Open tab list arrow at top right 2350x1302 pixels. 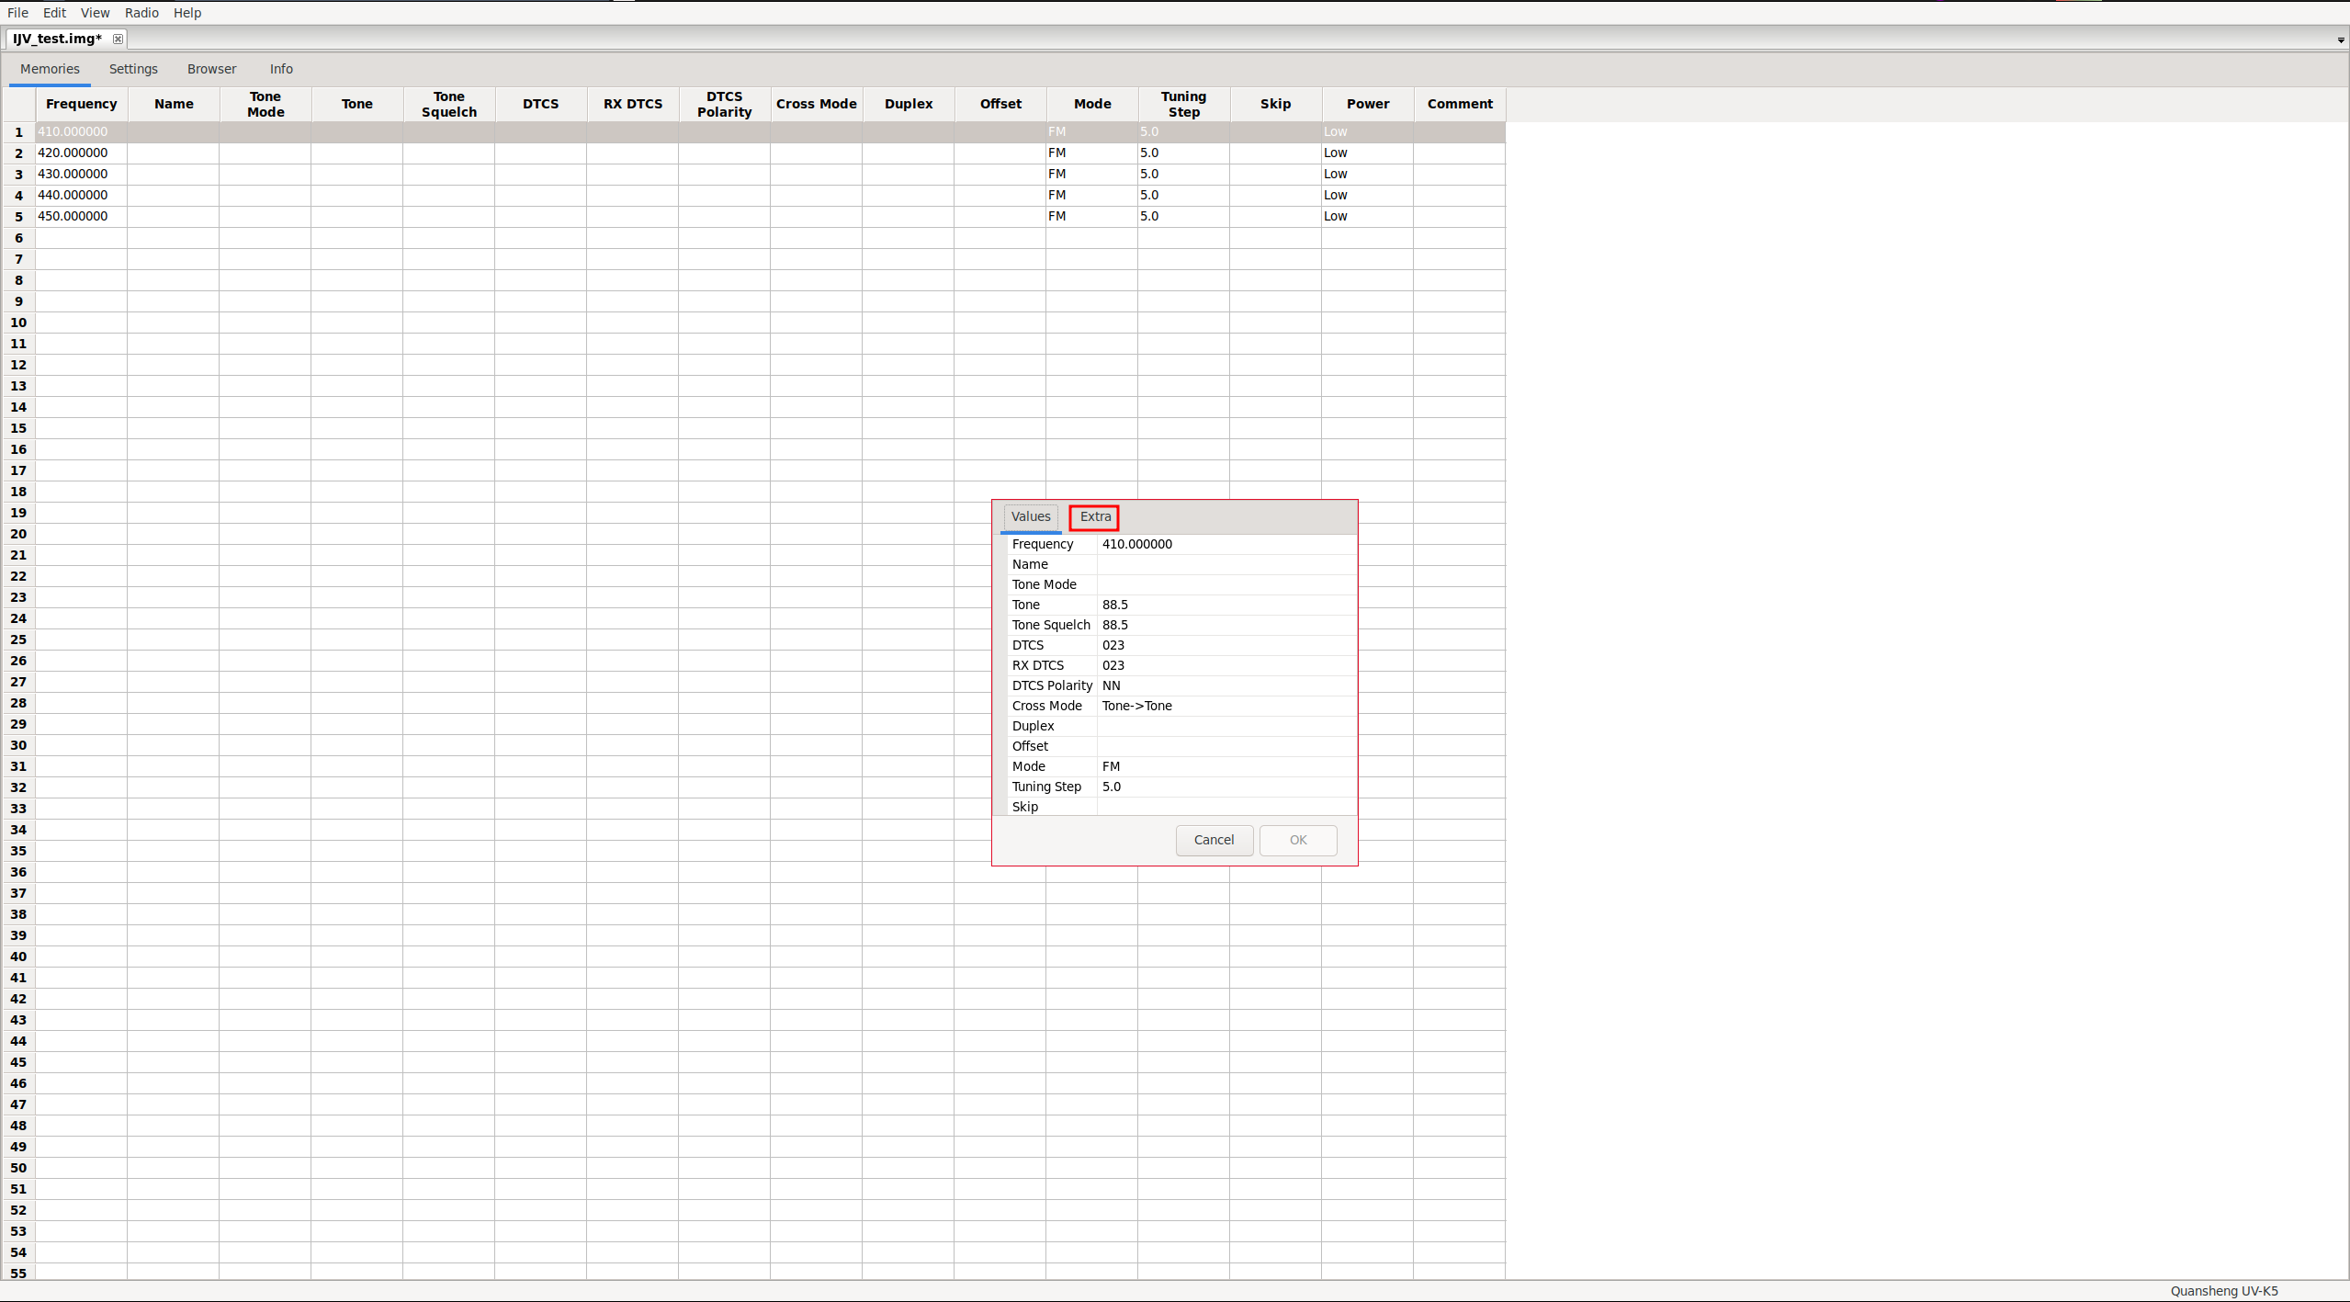[x=2340, y=40]
